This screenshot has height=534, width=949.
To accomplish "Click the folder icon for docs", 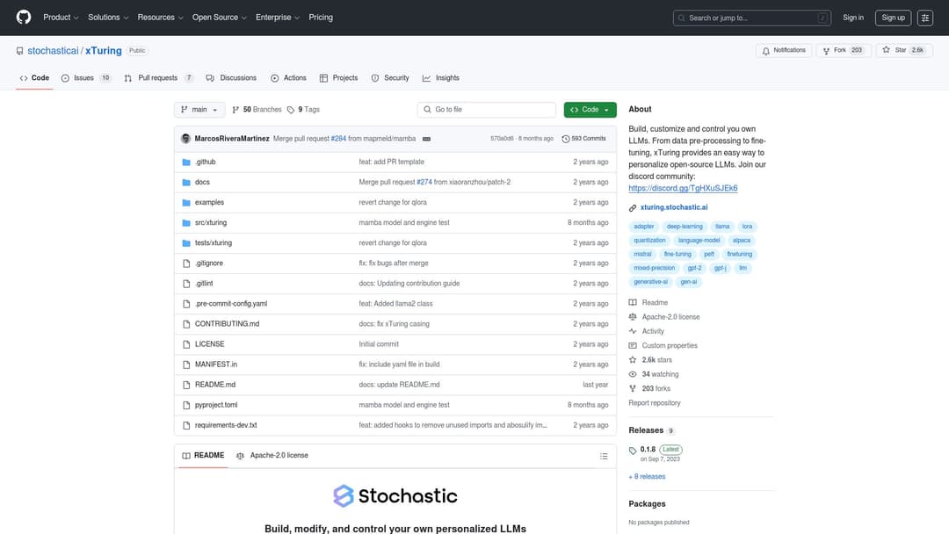I will pyautogui.click(x=186, y=182).
